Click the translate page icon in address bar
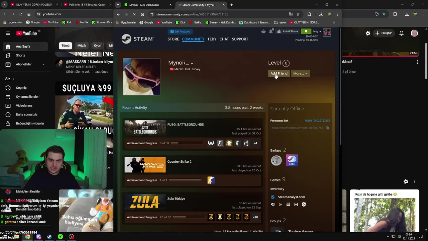The width and height of the screenshot is (428, 241). (x=291, y=14)
